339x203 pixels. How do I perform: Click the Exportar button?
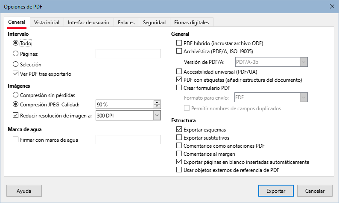point(276,191)
